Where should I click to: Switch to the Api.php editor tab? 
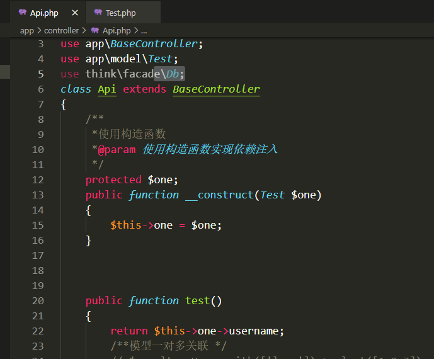pyautogui.click(x=48, y=13)
